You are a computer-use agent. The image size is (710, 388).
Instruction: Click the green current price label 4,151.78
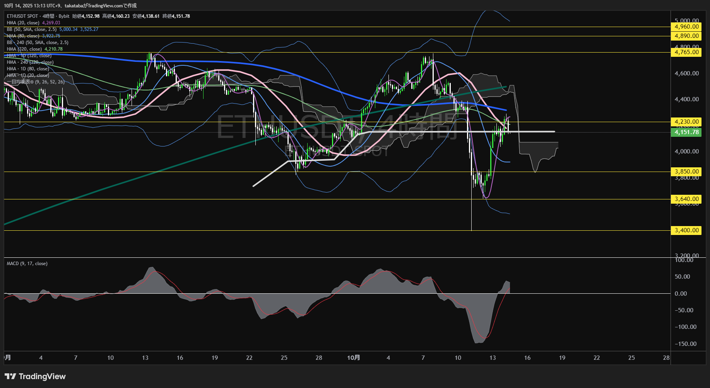coord(686,132)
